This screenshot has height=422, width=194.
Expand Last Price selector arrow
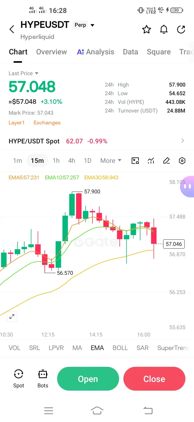(37, 73)
